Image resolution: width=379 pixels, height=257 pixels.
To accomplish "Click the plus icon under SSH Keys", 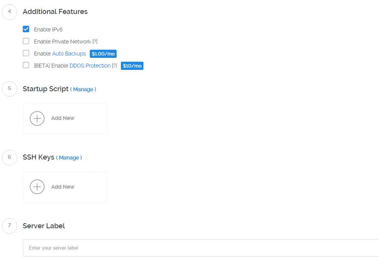I will 37,187.
